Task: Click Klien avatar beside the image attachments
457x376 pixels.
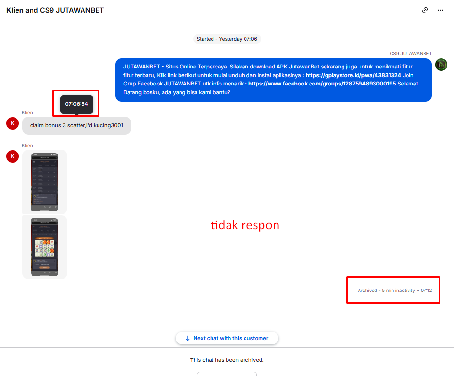Action: (x=13, y=156)
